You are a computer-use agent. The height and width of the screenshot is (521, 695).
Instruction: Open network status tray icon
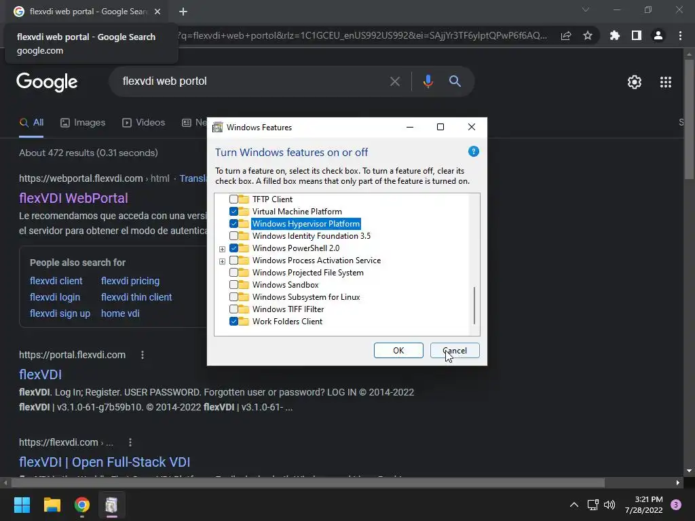pos(593,505)
